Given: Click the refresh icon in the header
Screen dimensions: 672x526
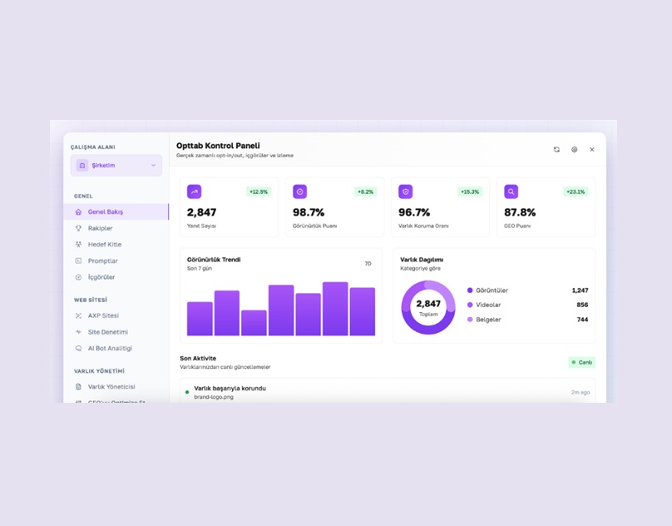Looking at the screenshot, I should click(x=556, y=149).
